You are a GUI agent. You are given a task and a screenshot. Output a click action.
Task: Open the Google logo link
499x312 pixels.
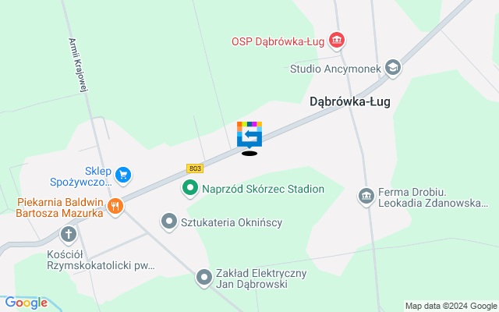pyautogui.click(x=26, y=303)
